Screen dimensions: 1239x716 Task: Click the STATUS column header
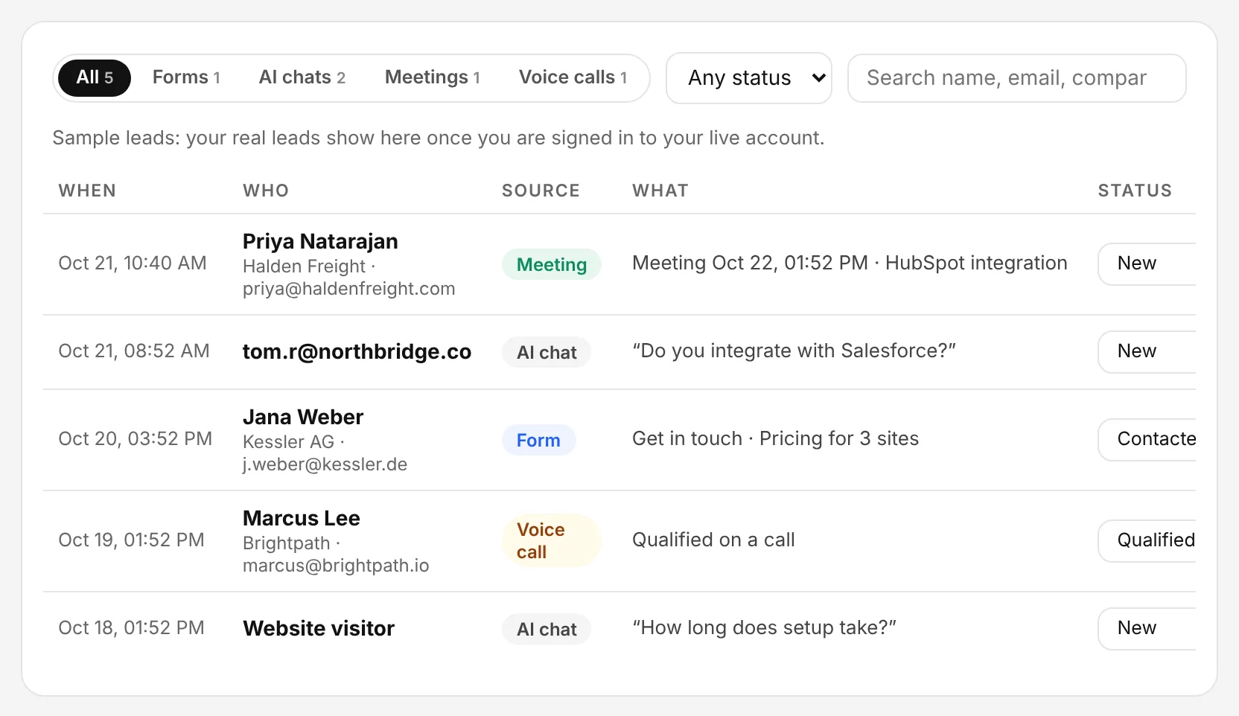coord(1135,191)
